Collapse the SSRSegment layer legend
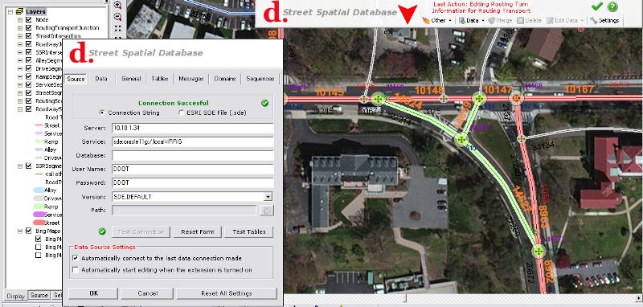Screen dimensions: 643x307 [x=19, y=166]
